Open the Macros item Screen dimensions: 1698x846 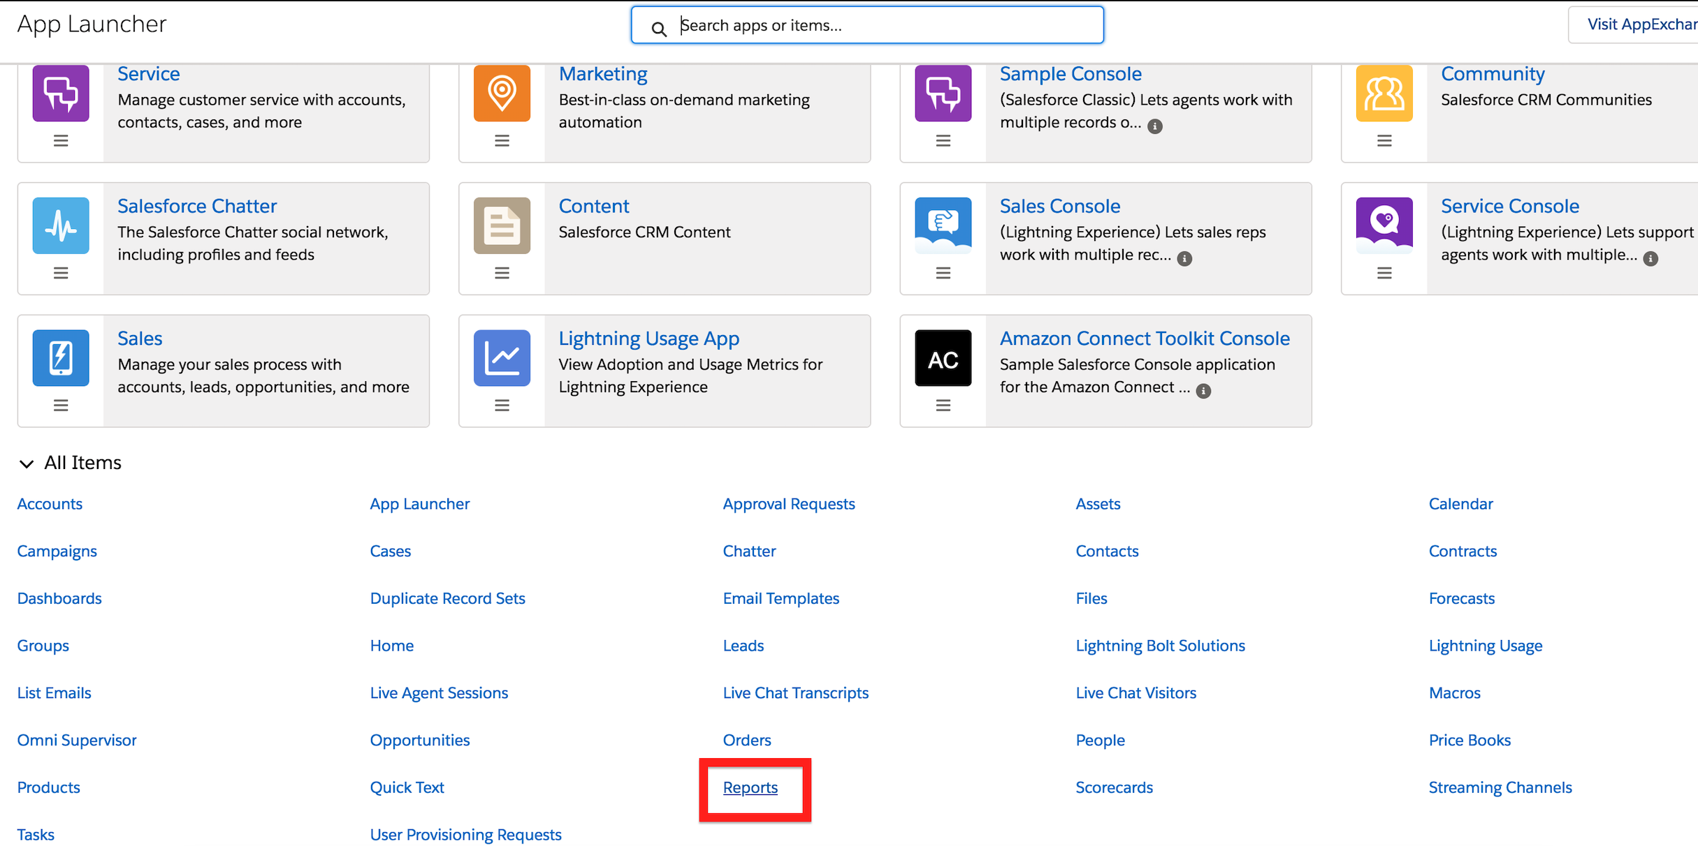[1454, 692]
